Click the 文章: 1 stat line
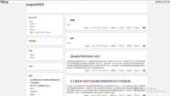The image size is (170, 96). pyautogui.click(x=32, y=27)
